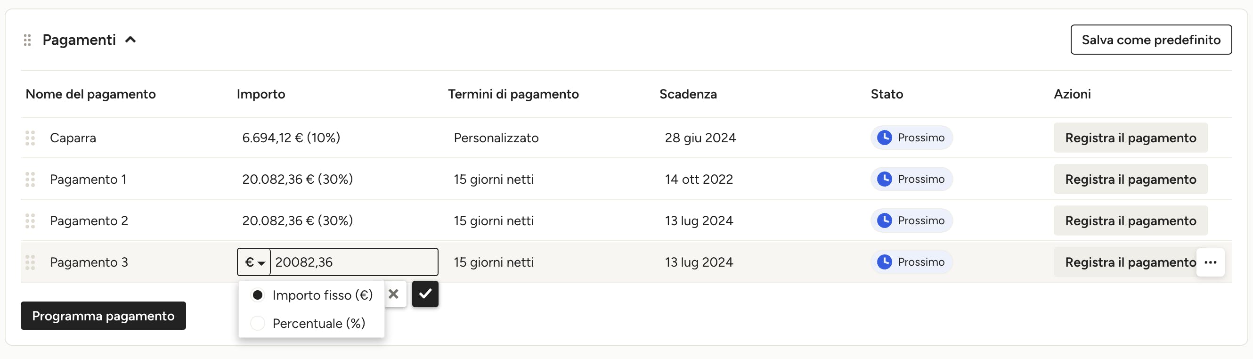1253x359 pixels.
Task: Select the Importo fisso (€) radio option
Action: (257, 295)
